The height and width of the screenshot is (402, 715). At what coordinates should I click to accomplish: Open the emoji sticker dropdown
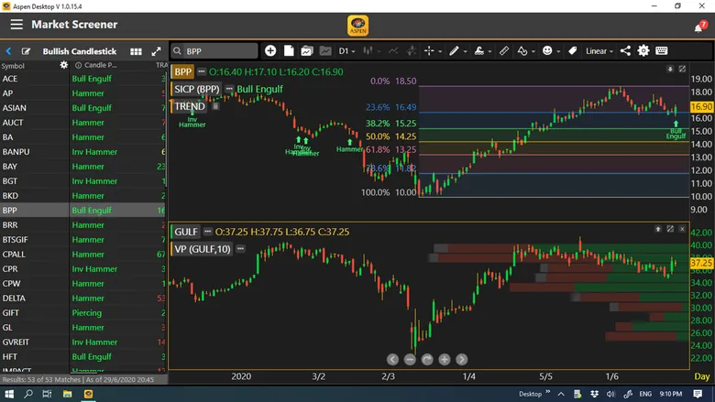point(551,51)
